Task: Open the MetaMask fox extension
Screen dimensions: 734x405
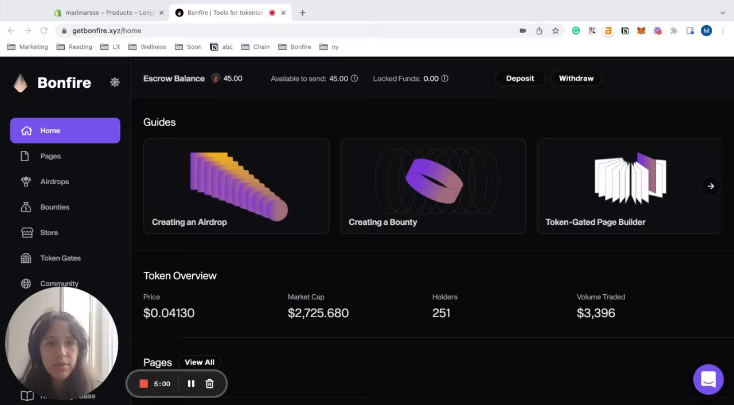Action: point(641,30)
